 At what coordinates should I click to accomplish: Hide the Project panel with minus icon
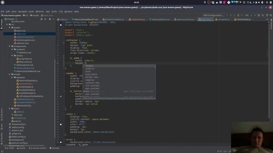click(x=53, y=19)
